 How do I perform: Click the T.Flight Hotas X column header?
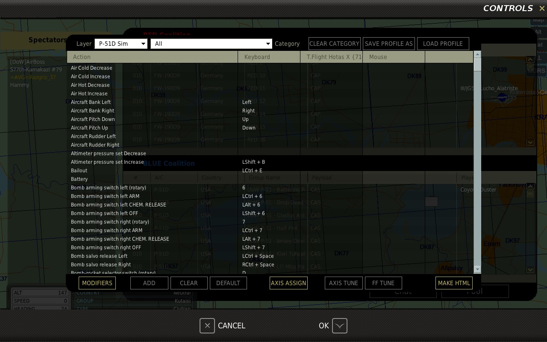331,57
